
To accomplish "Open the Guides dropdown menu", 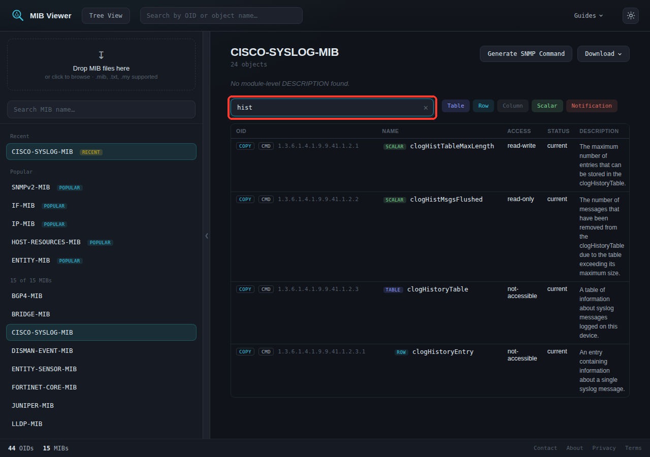I will (x=589, y=16).
